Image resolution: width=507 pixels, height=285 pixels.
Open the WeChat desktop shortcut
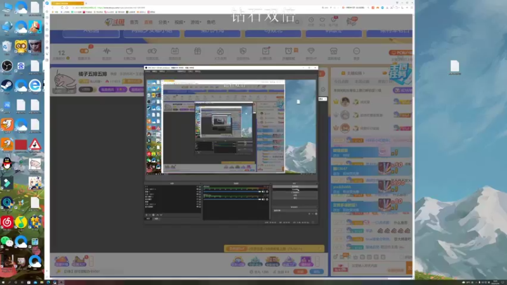click(x=7, y=242)
